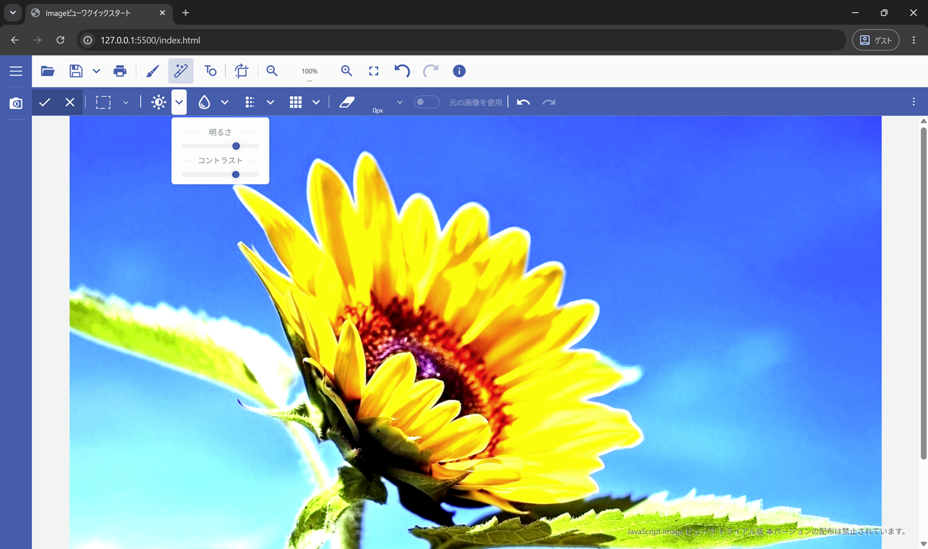Toggle full screen view icon
Screen dimensions: 928x549
point(374,71)
